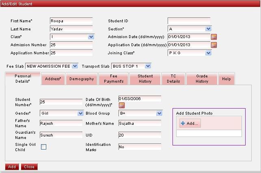Screen dimensions: 261x173
Task: Switch to the Address tab
Action: (x=53, y=79)
